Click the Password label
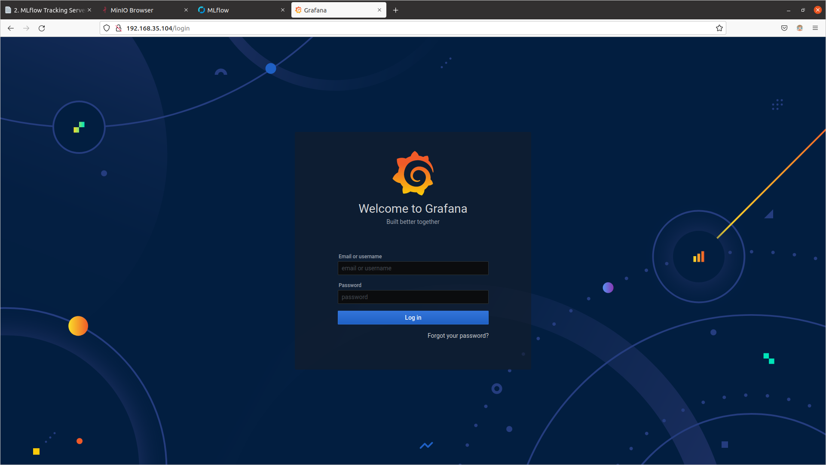Screen dimensions: 826x465 350,285
